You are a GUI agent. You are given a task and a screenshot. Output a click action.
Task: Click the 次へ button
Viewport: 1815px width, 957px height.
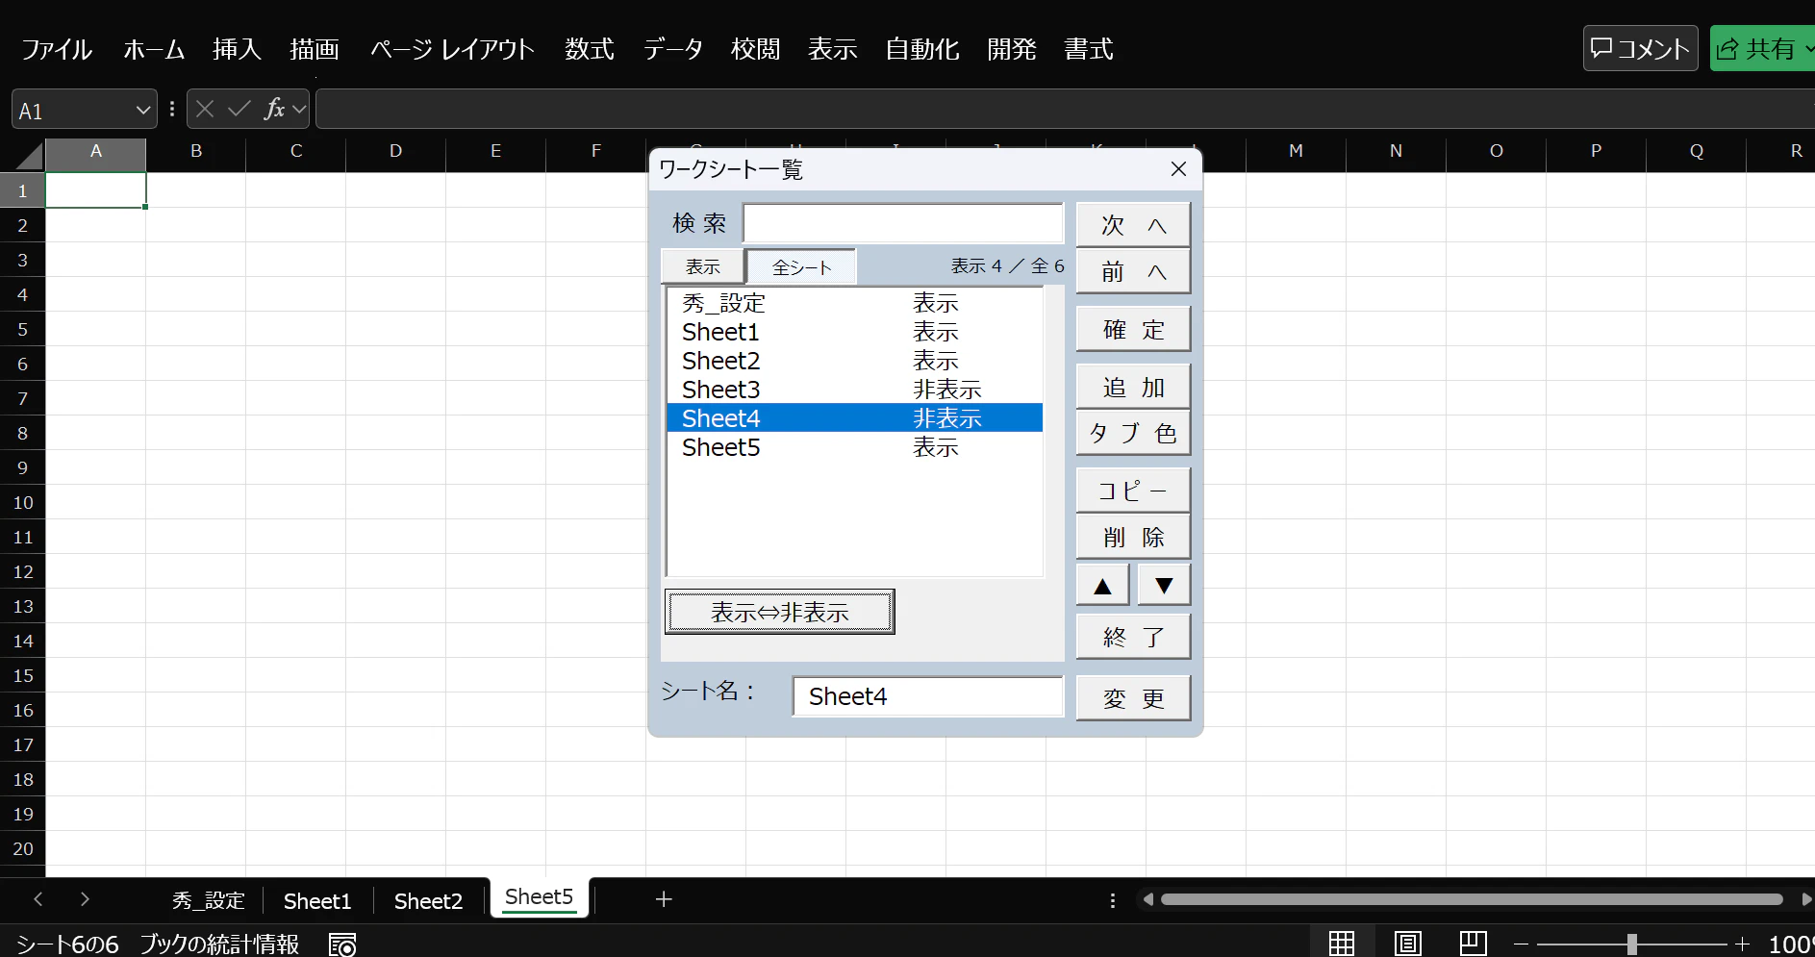point(1133,225)
